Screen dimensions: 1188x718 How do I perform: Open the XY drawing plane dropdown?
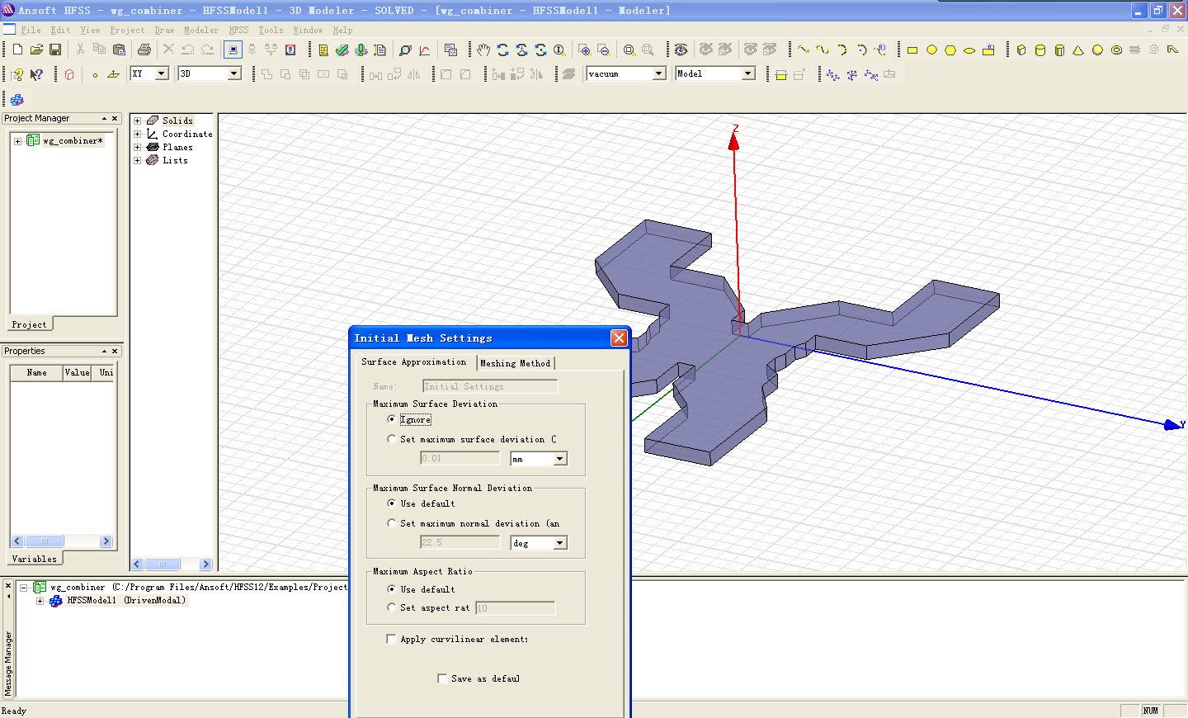[162, 73]
